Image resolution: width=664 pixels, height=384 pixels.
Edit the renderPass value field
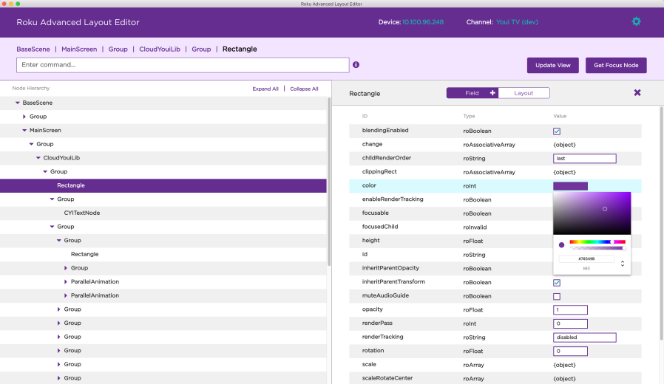[x=570, y=323]
